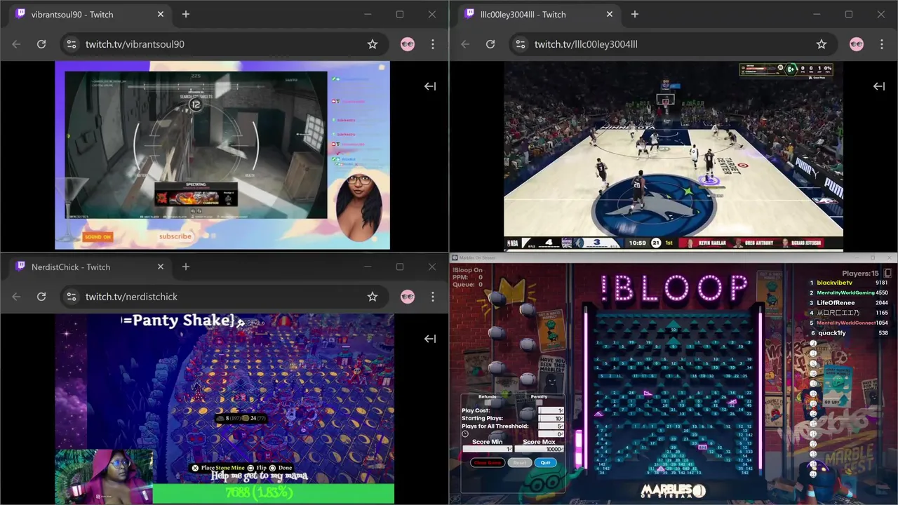Click the grey Reset button in Marbles
898x505 pixels.
click(x=520, y=463)
